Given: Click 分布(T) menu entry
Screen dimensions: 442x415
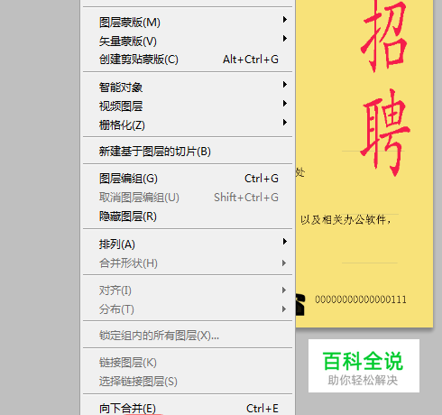Looking at the screenshot, I should (188, 309).
